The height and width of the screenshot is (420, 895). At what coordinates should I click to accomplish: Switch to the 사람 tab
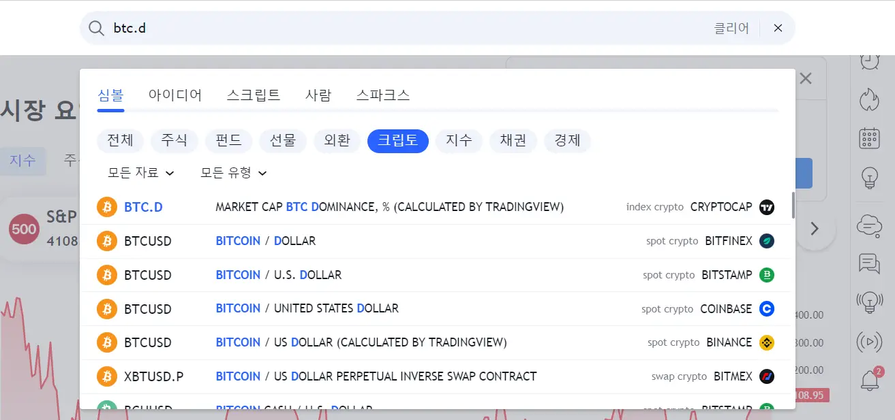click(318, 95)
